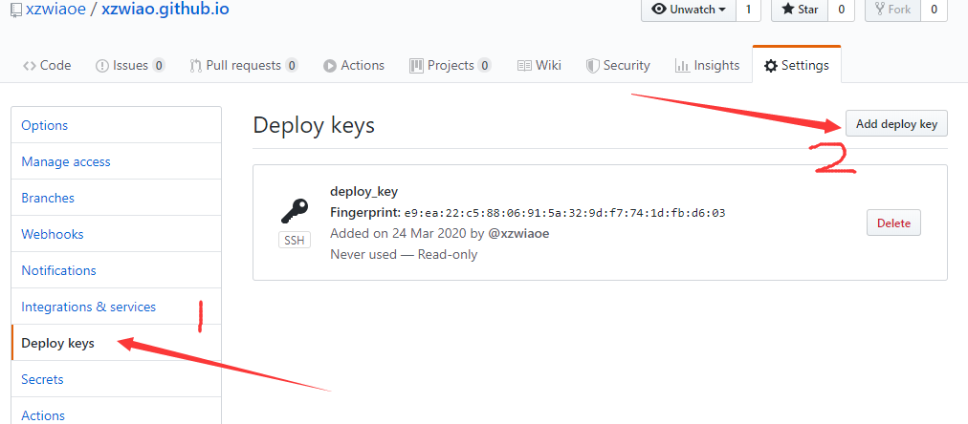The width and height of the screenshot is (968, 424).
Task: Click the SSH label under the key icon
Action: tap(295, 240)
